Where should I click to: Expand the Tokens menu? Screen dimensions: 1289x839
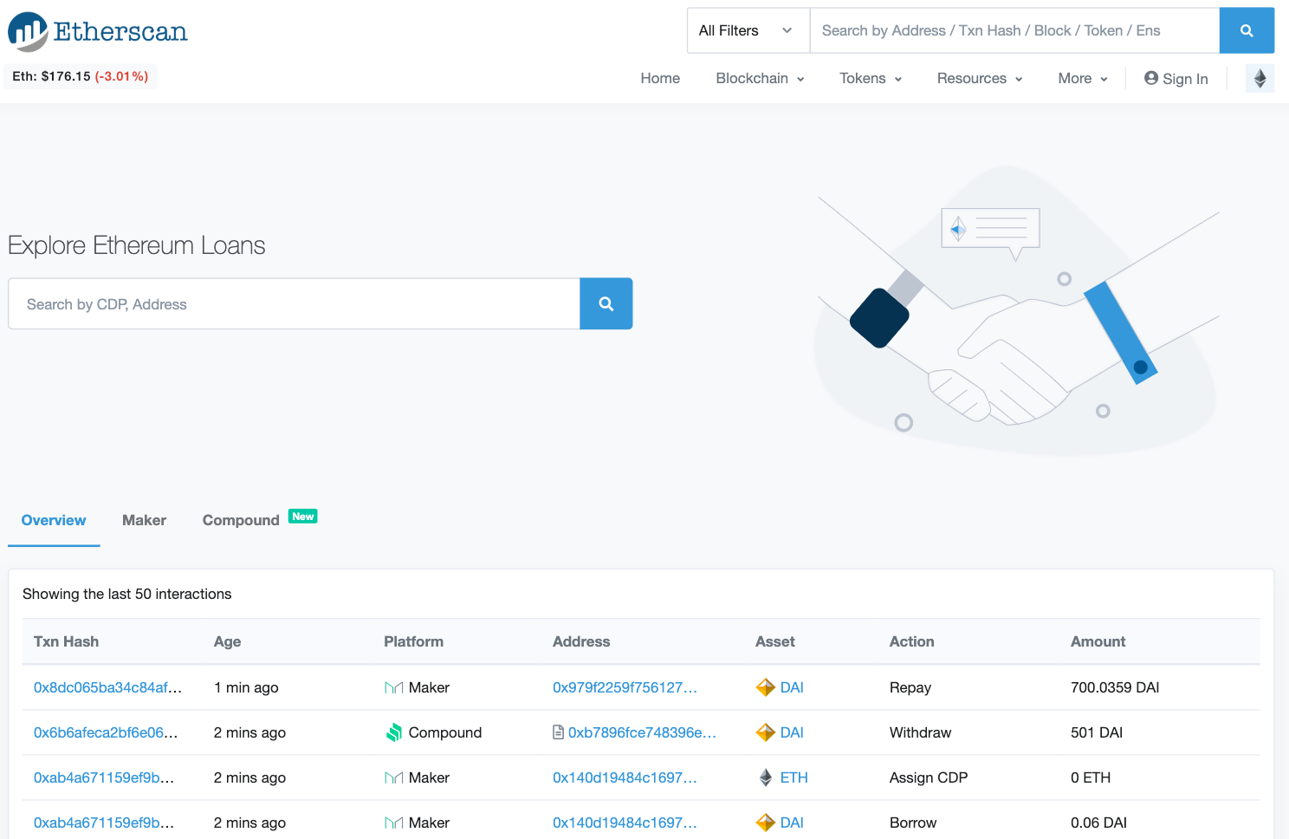coord(871,78)
